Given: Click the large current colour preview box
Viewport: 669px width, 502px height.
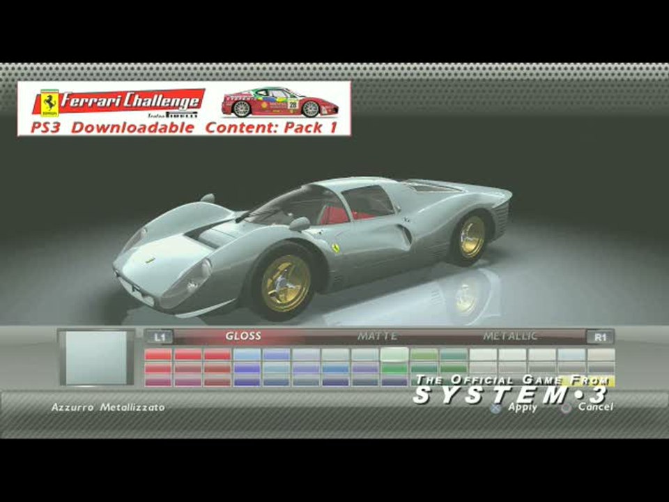Looking at the screenshot, I should tap(96, 358).
